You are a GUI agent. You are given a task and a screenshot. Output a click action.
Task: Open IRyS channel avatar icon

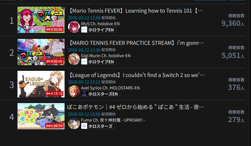74,27
